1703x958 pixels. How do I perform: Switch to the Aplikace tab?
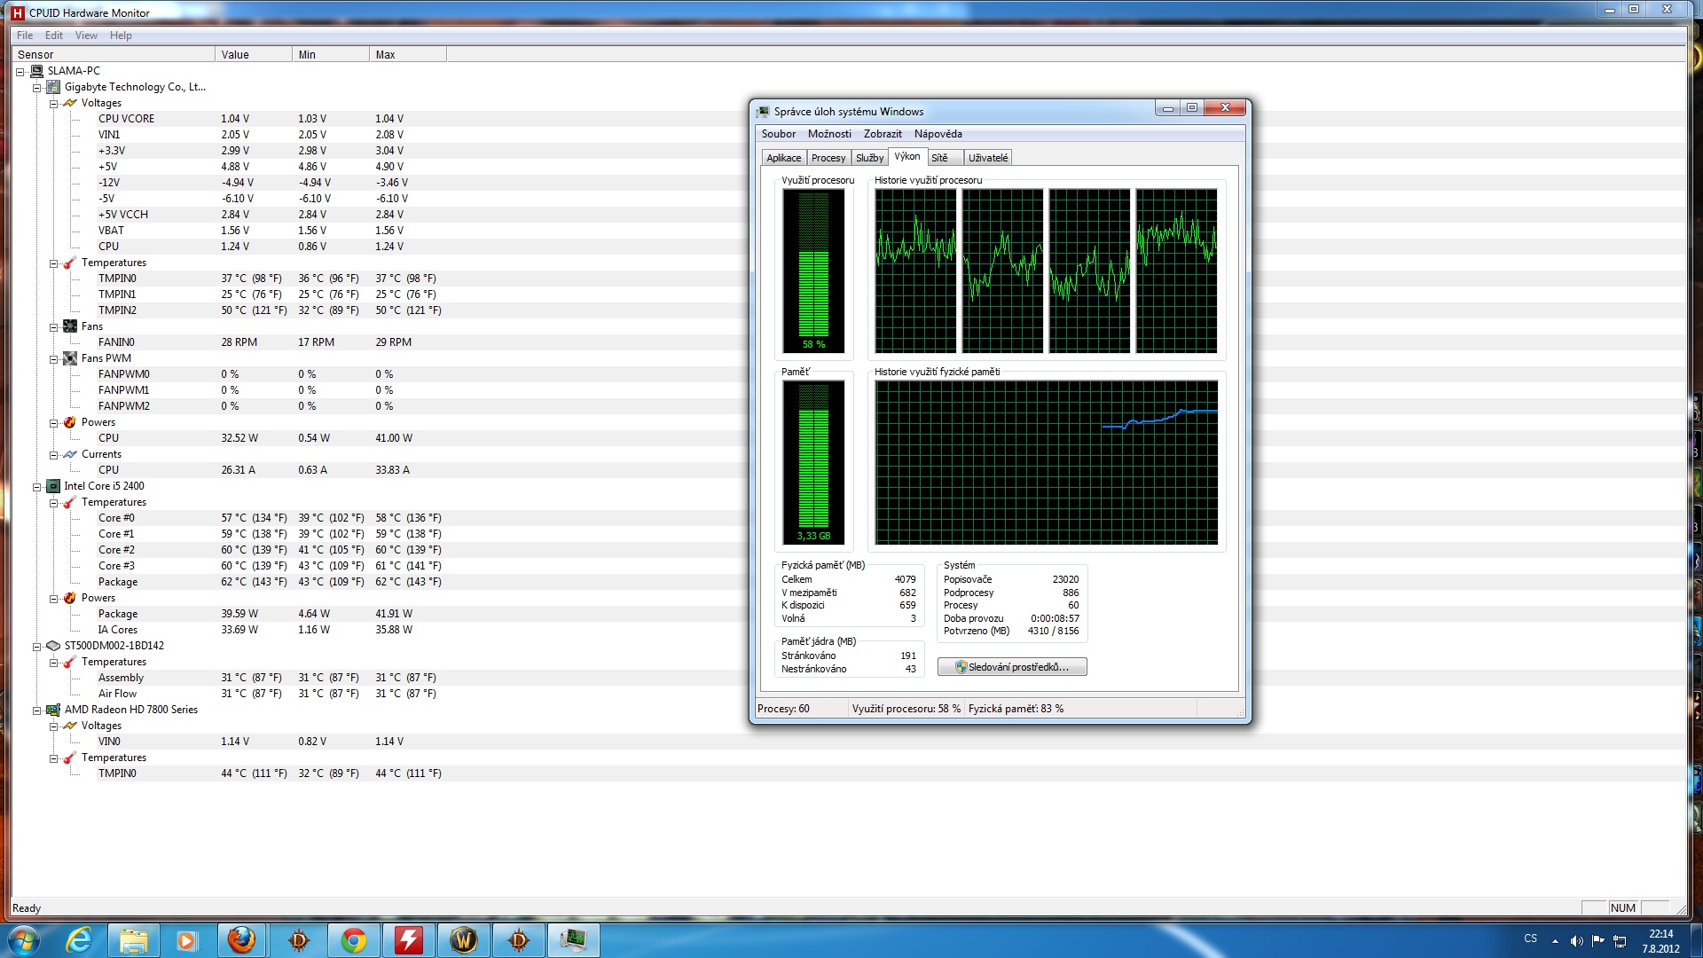(x=783, y=158)
